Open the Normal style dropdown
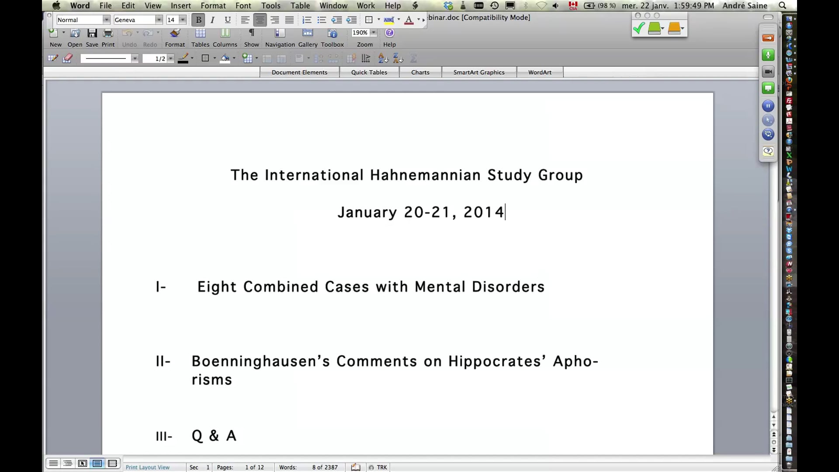839x472 pixels. [106, 20]
